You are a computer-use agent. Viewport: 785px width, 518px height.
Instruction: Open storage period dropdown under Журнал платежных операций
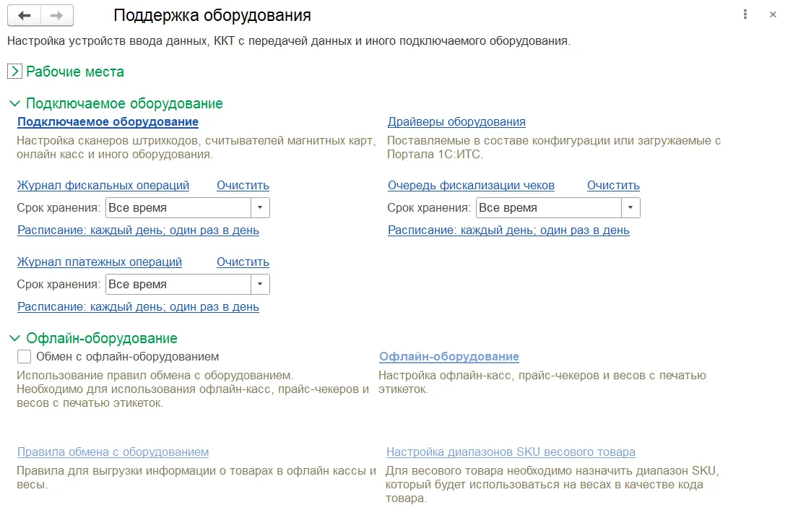click(260, 285)
